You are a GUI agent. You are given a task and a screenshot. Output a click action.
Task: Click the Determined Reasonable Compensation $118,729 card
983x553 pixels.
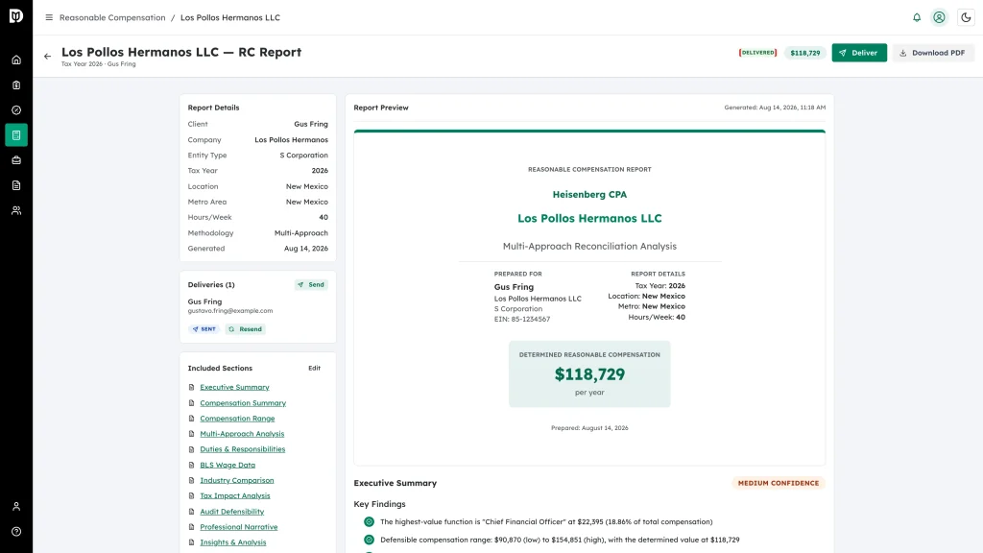coord(589,374)
